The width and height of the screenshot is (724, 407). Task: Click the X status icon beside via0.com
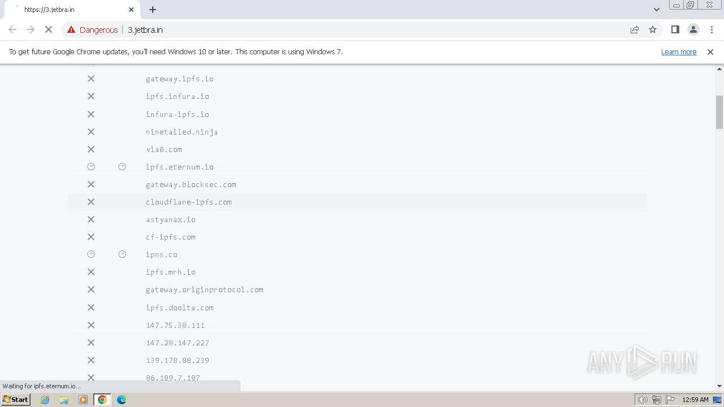click(91, 149)
